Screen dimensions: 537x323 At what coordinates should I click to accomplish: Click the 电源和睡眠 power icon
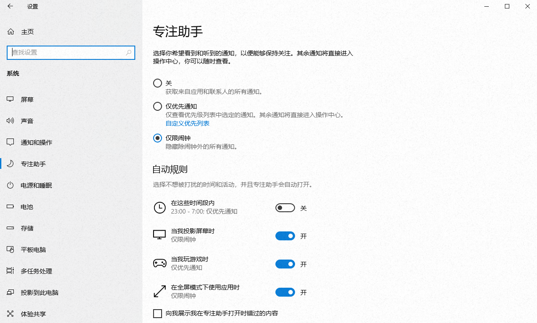[10, 185]
